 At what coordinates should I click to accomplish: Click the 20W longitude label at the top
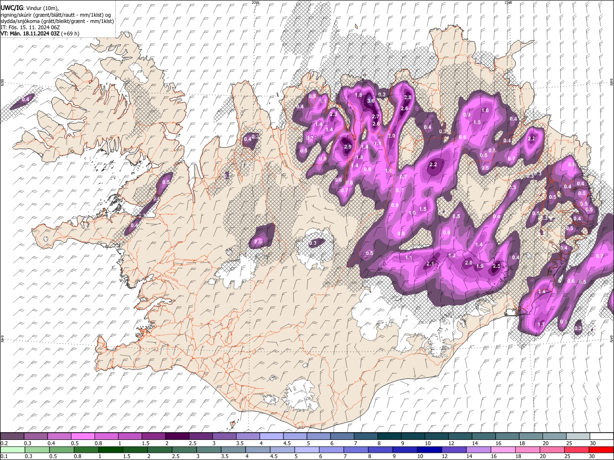click(256, 2)
